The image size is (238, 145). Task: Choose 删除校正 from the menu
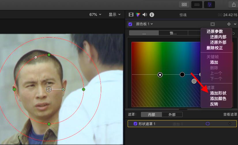coord(215,48)
